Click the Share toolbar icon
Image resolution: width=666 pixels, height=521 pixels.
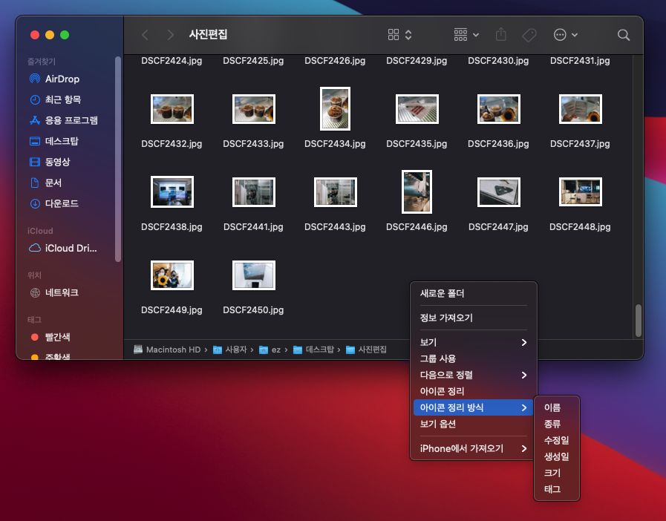500,34
